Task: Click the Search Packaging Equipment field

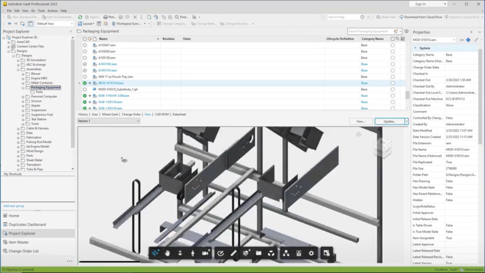Action: point(370,31)
